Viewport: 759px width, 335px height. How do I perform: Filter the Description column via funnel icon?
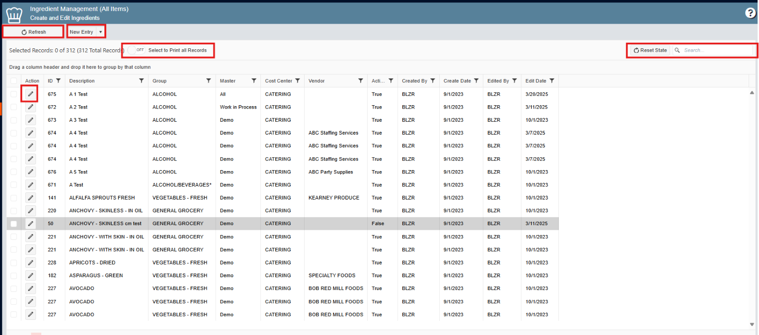[x=141, y=81]
